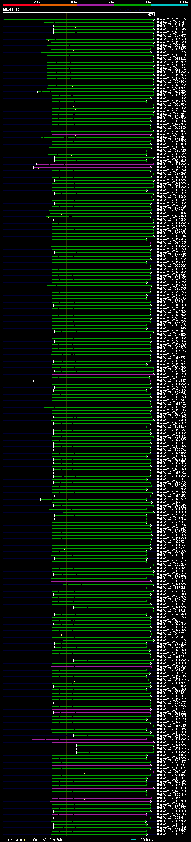The height and width of the screenshot is (842, 191).
Task: Click the purple ~60% legend segment
Action: point(96,5)
